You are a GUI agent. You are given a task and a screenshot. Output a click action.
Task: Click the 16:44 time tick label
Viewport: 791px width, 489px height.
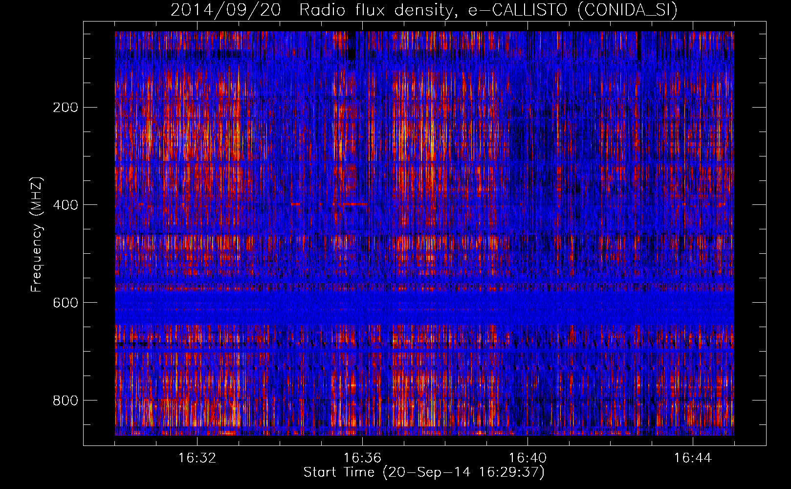693,458
